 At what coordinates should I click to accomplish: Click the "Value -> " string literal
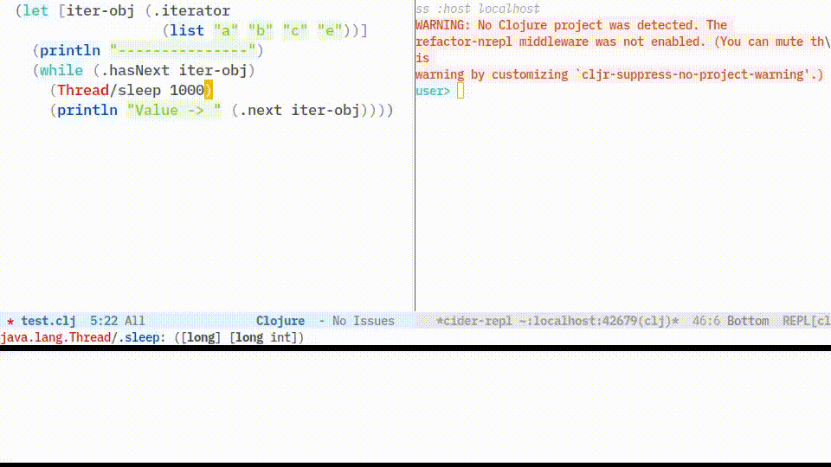(174, 110)
